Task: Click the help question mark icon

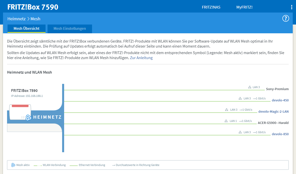Action: (x=286, y=18)
